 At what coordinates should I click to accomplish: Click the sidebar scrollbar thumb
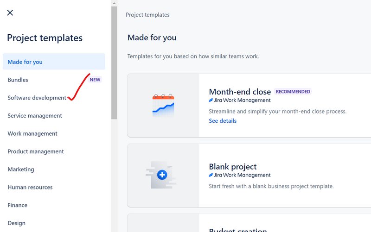tap(114, 63)
